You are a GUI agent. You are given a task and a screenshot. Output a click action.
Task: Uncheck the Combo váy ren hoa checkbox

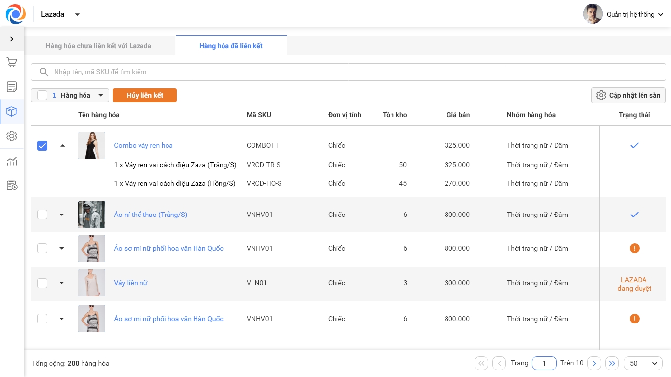tap(42, 146)
